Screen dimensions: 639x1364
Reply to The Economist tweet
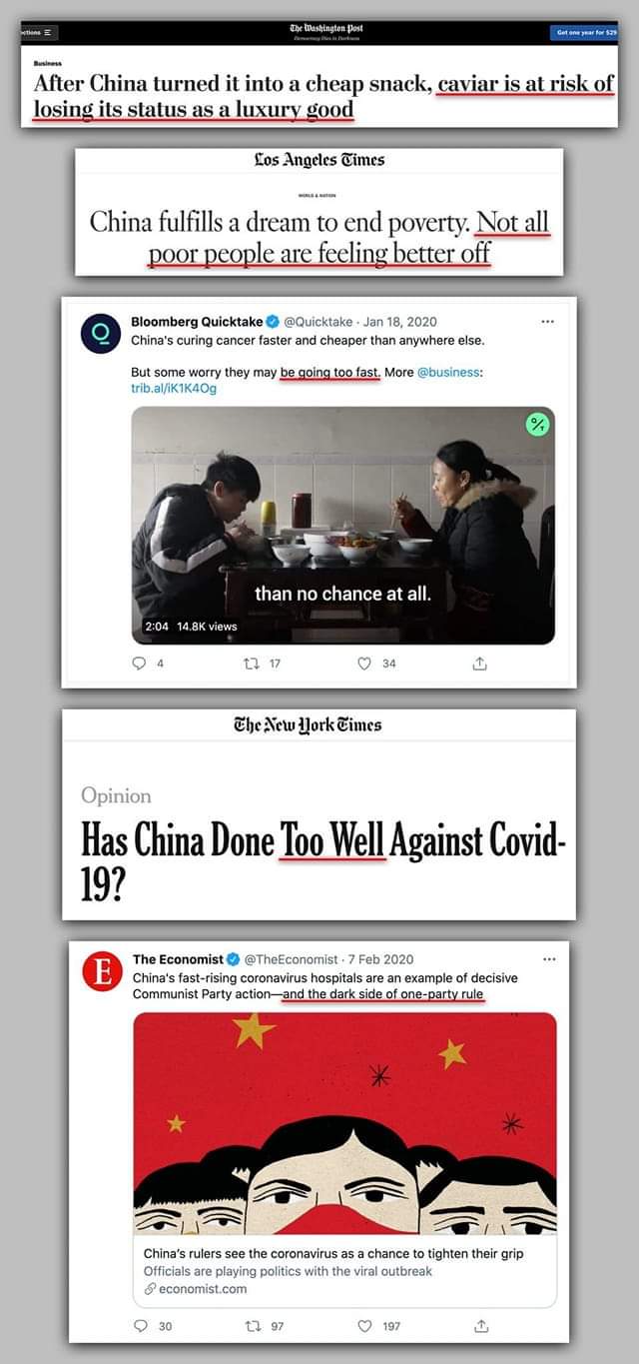[141, 1325]
